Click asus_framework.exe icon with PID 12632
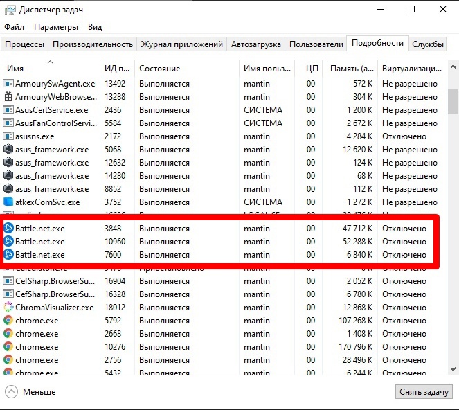 click(x=8, y=163)
